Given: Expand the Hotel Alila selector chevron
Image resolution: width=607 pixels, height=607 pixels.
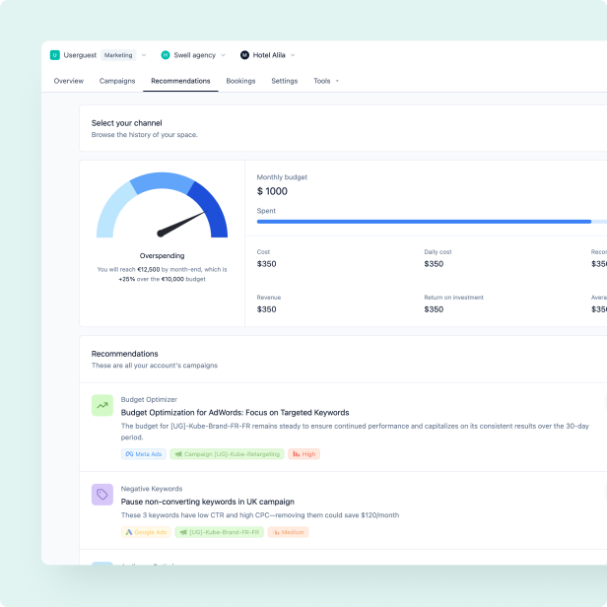Looking at the screenshot, I should coord(293,55).
